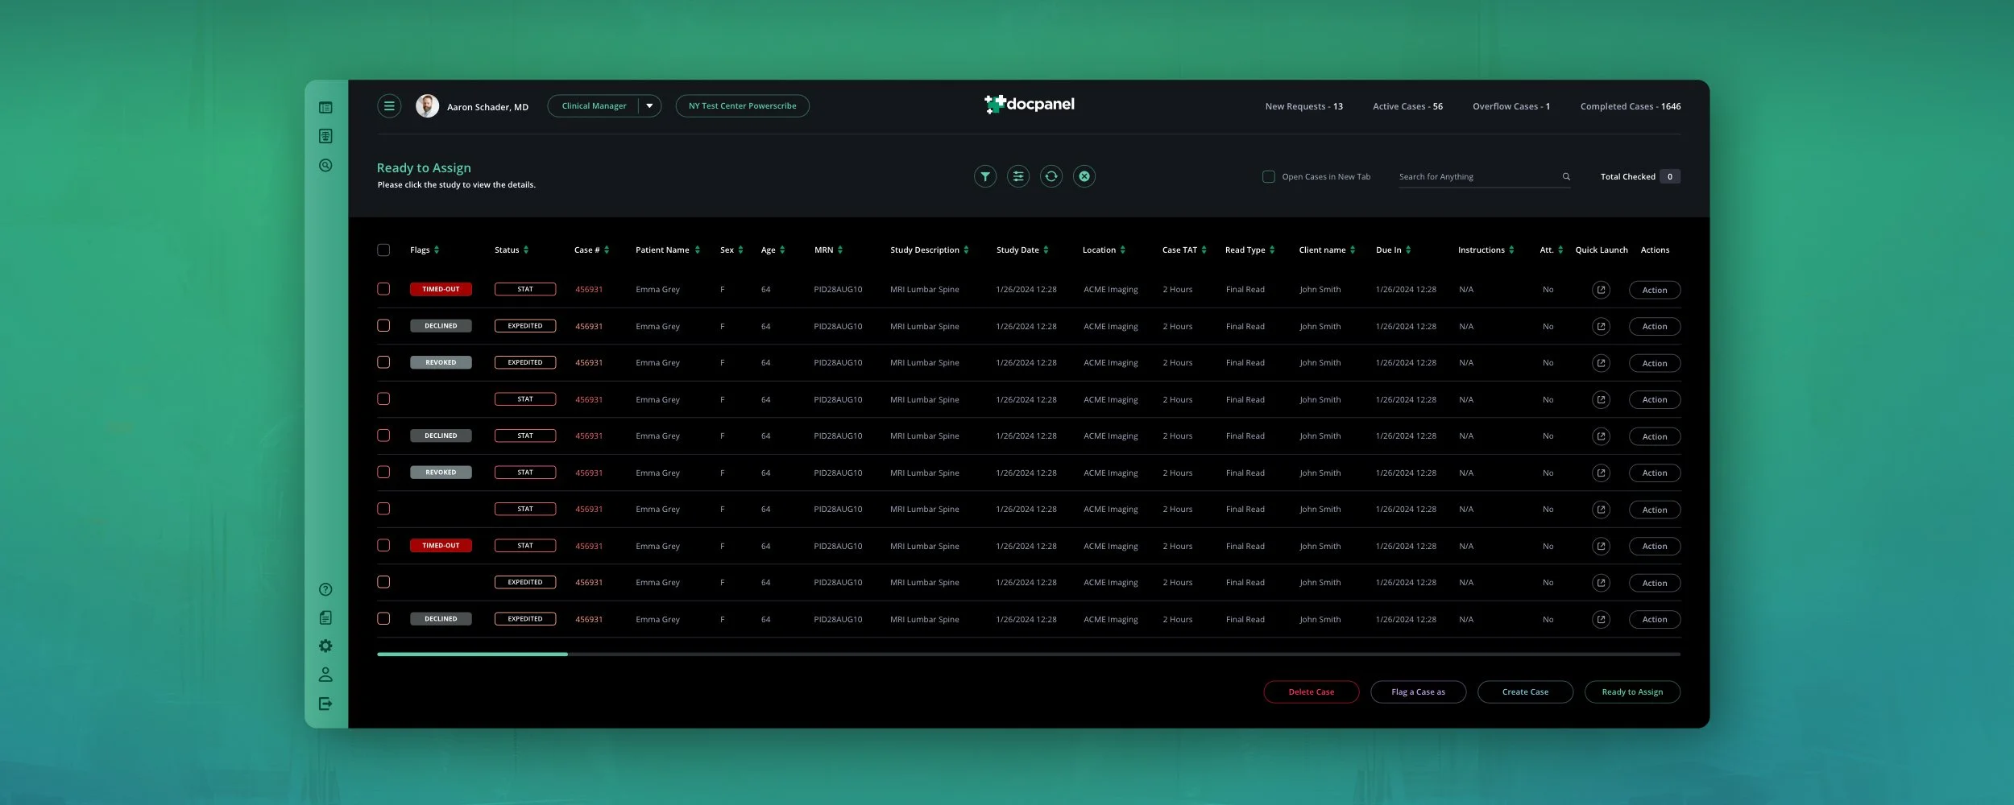Open the Clinical Manager role dropdown arrow

649,106
